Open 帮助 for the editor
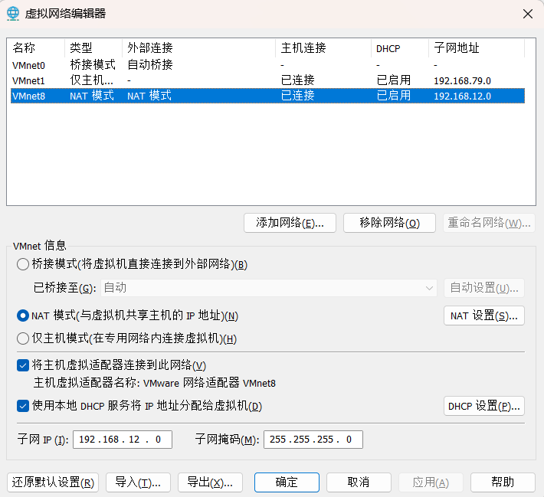 point(503,482)
